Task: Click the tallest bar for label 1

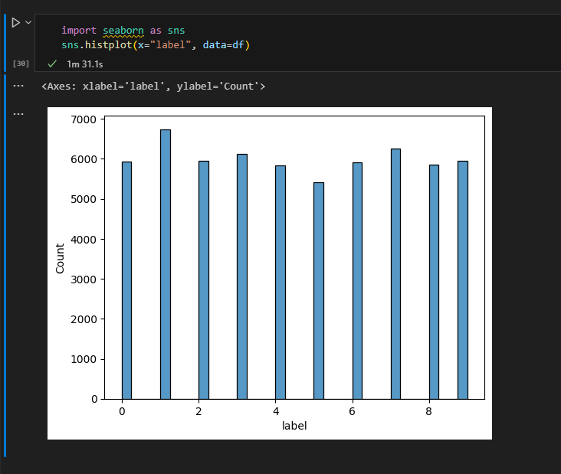Action: point(166,264)
